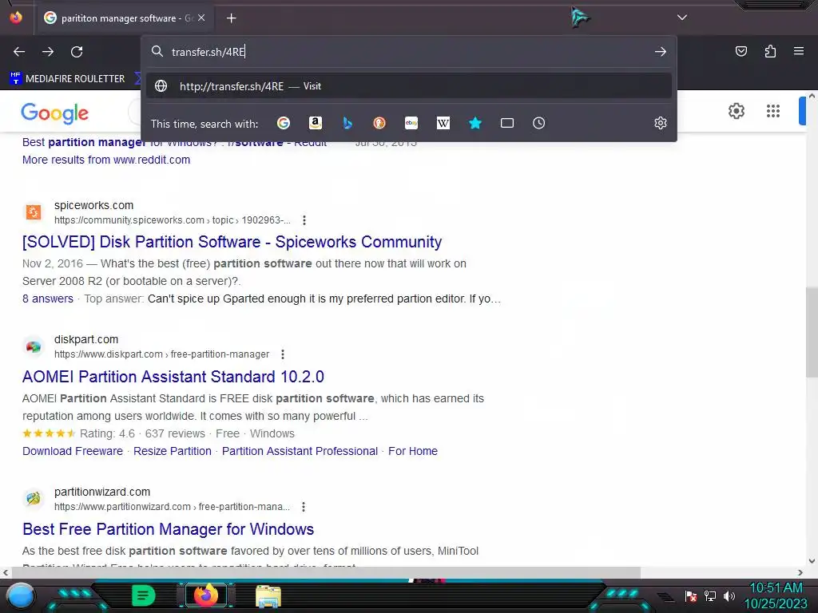The width and height of the screenshot is (818, 613).
Task: Search this time with DuckDuckGo
Action: pyautogui.click(x=379, y=123)
